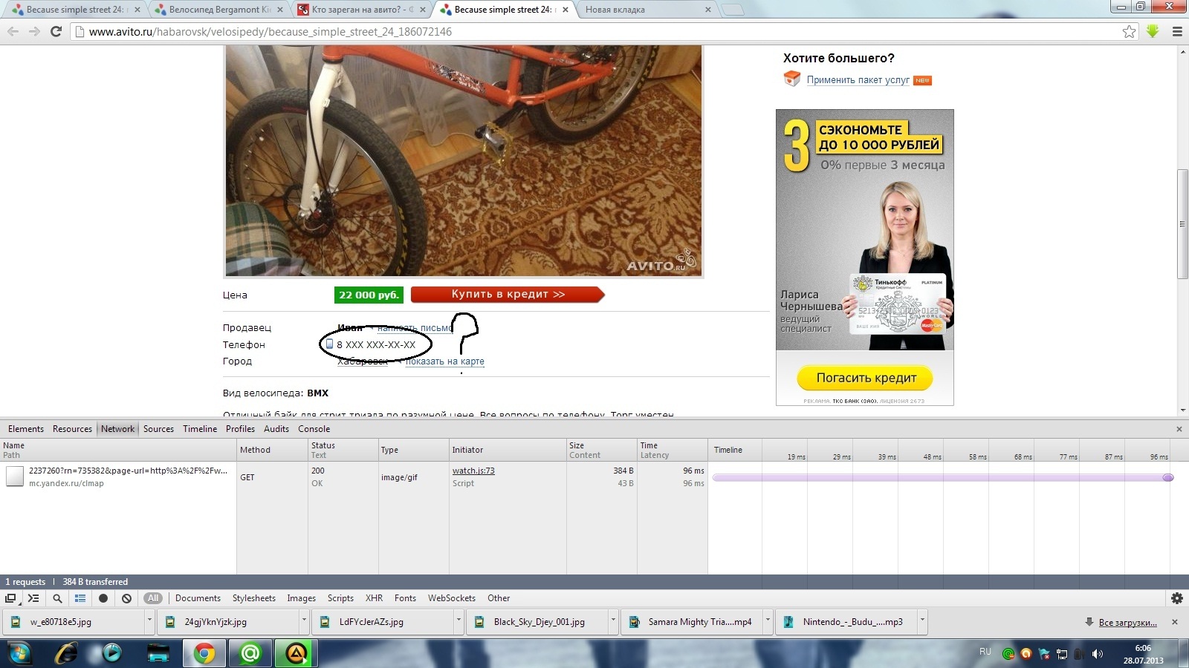This screenshot has width=1189, height=668.
Task: Reload the Avito page
Action: (x=56, y=31)
